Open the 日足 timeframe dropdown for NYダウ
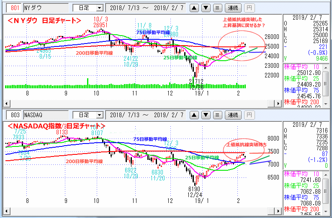Screen dimensions: 332x218 click(x=88, y=8)
